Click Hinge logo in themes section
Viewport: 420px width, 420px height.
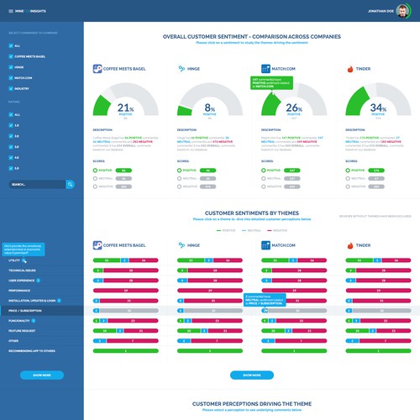point(181,245)
